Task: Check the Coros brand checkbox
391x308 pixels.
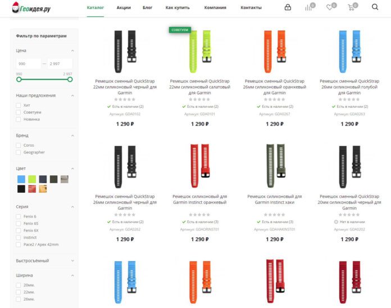Action: pos(18,145)
